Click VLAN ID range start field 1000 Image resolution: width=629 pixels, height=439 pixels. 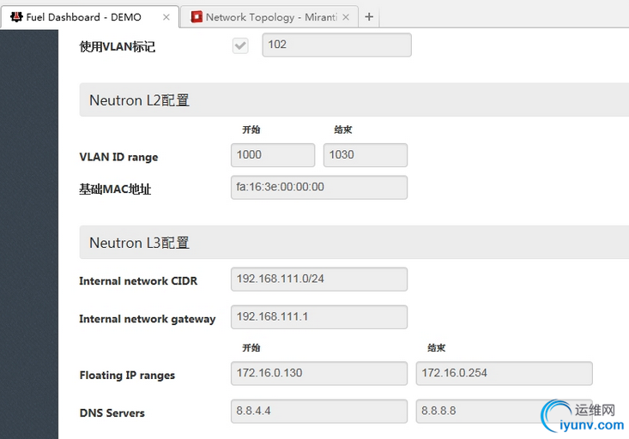point(273,155)
